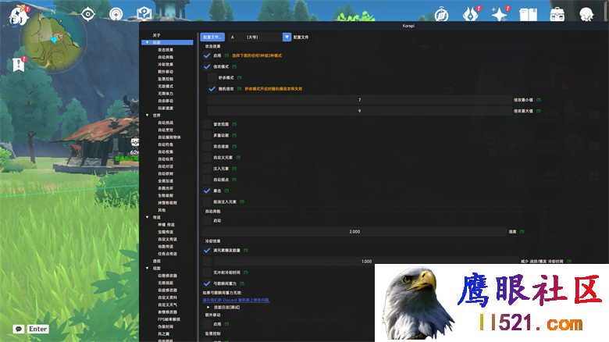Open the quest bookmark icon with alert
The image size is (609, 342).
click(19, 64)
